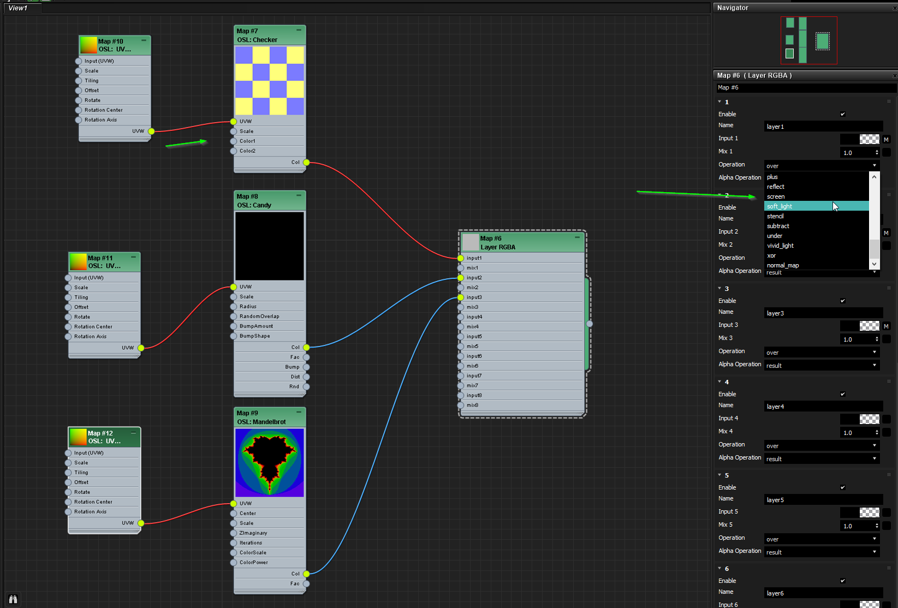Click the binoculars search icon
Screen dimensions: 898x608
click(x=13, y=599)
